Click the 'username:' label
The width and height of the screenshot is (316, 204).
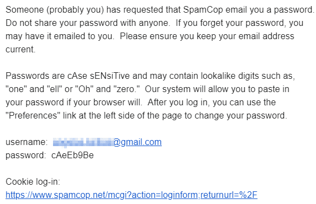tap(27, 142)
